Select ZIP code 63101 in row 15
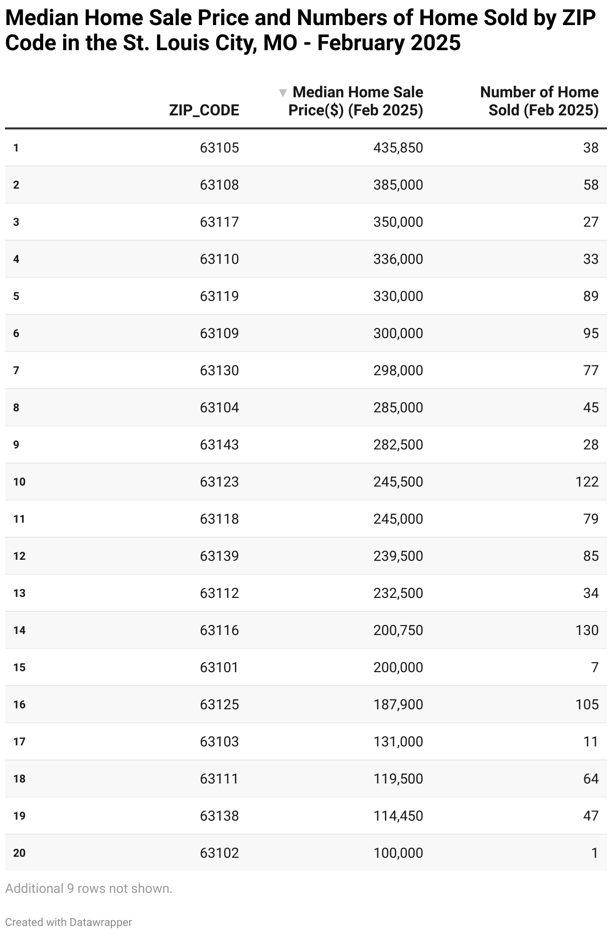 (219, 667)
